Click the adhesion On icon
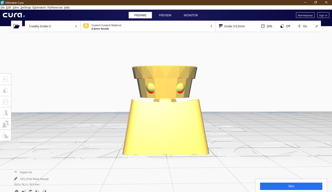332x192 pixels. tap(299, 26)
